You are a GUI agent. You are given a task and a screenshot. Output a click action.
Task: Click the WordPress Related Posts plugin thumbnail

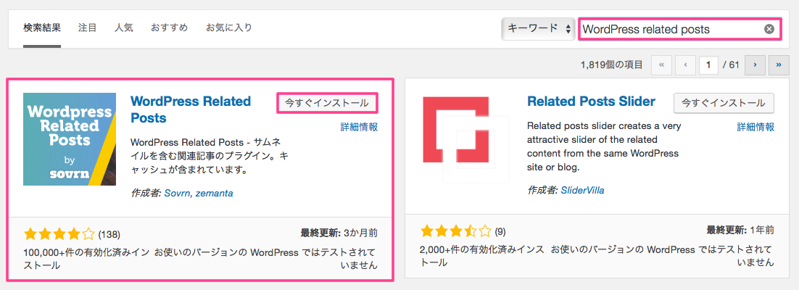pos(70,139)
